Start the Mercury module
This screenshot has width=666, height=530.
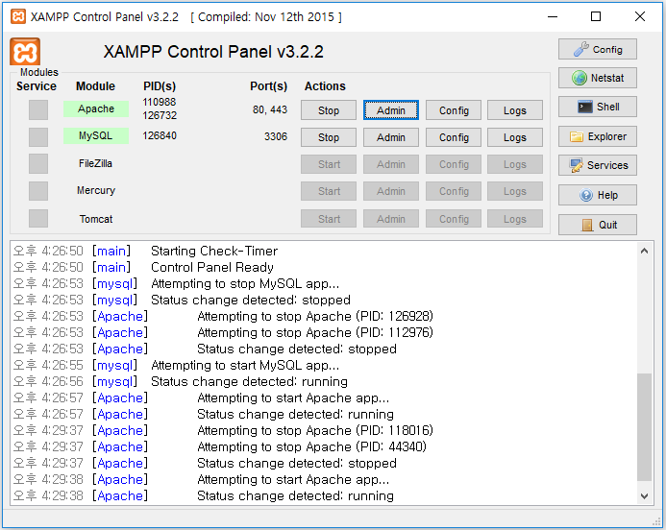(329, 191)
